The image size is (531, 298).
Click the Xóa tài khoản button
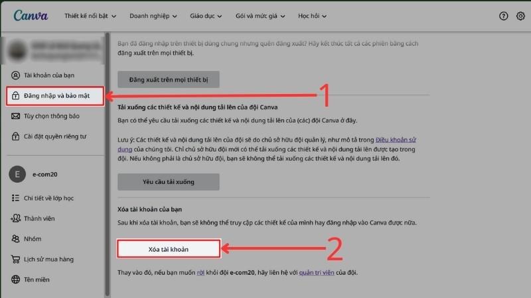(169, 249)
